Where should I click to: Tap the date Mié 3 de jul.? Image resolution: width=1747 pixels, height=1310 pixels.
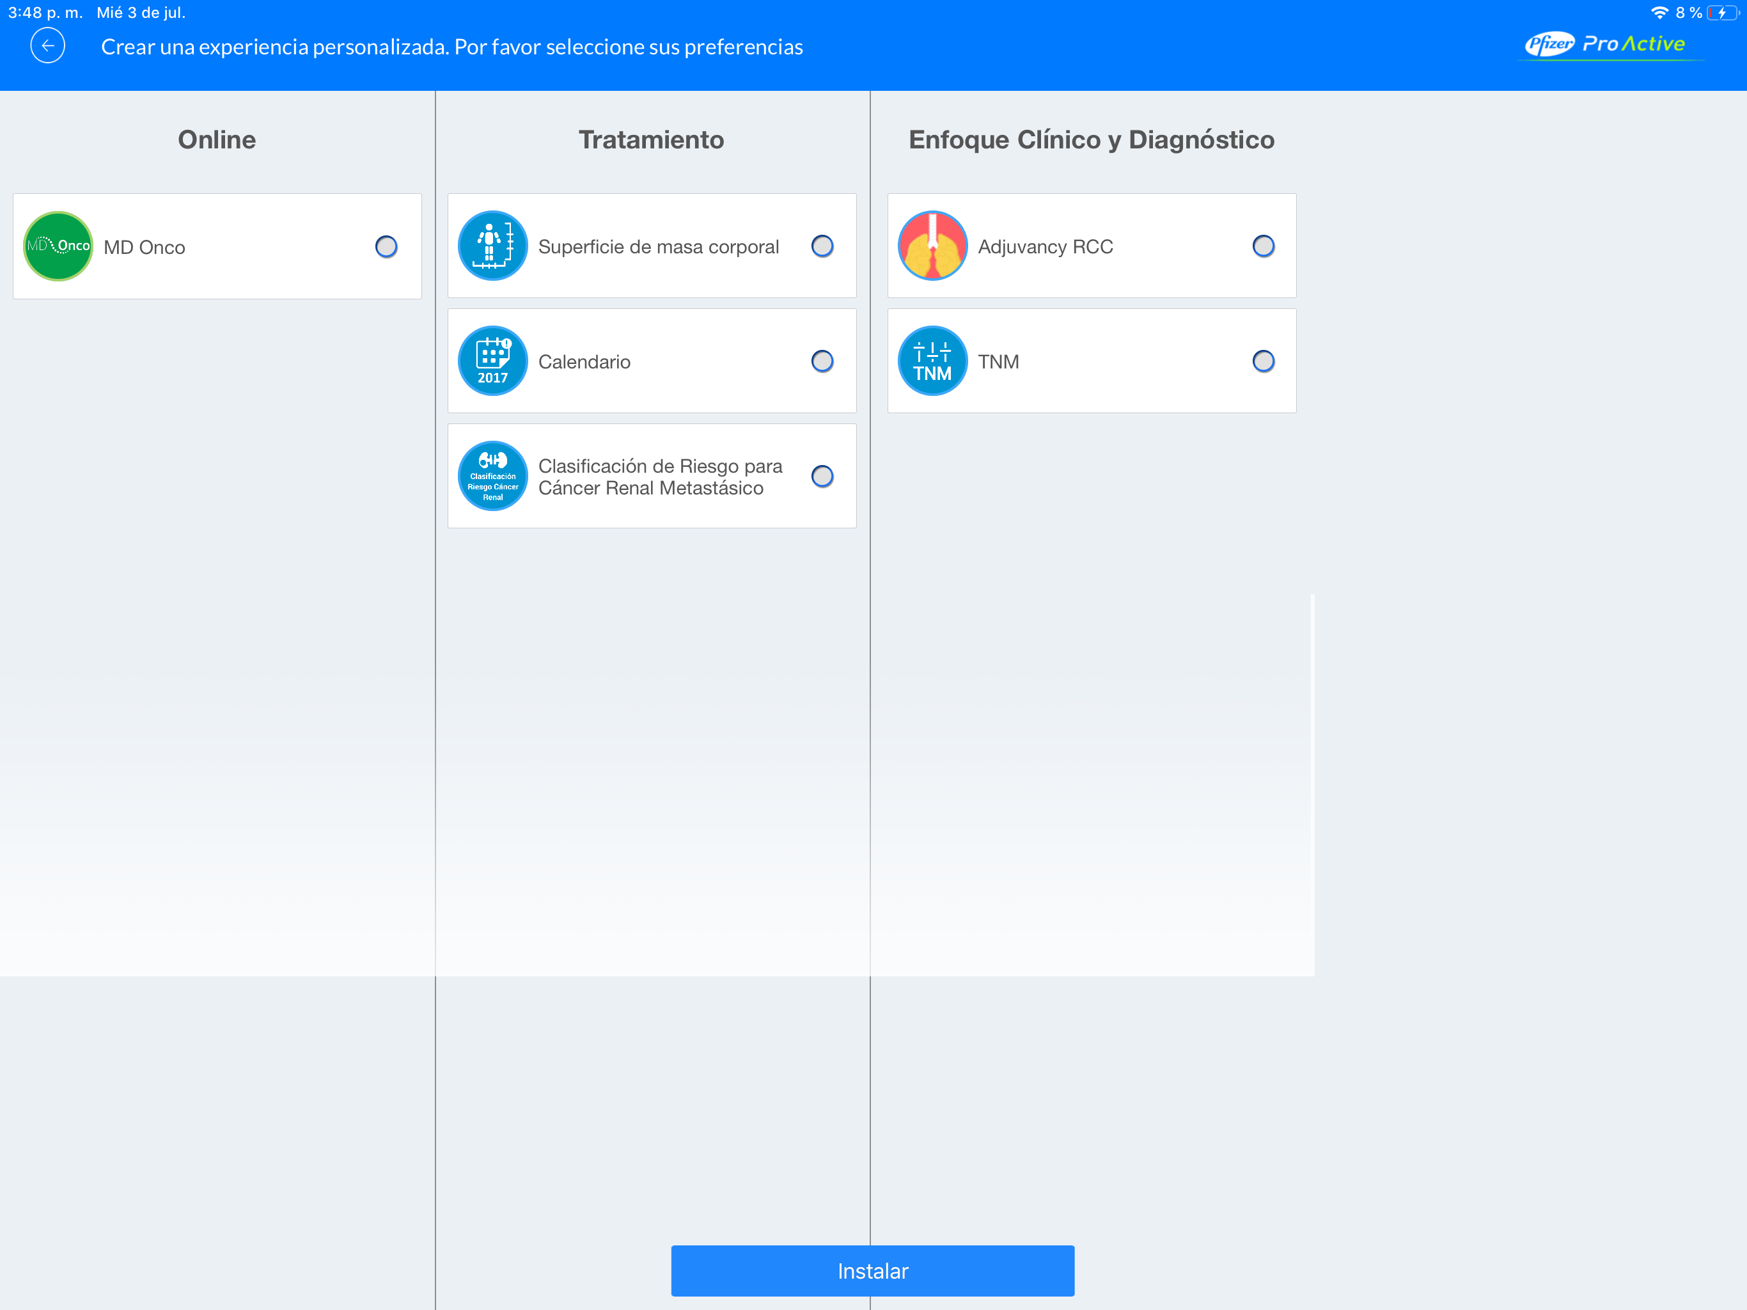tap(141, 13)
